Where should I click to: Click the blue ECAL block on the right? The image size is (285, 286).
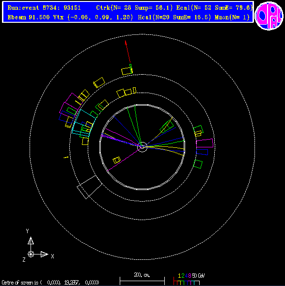202,152
